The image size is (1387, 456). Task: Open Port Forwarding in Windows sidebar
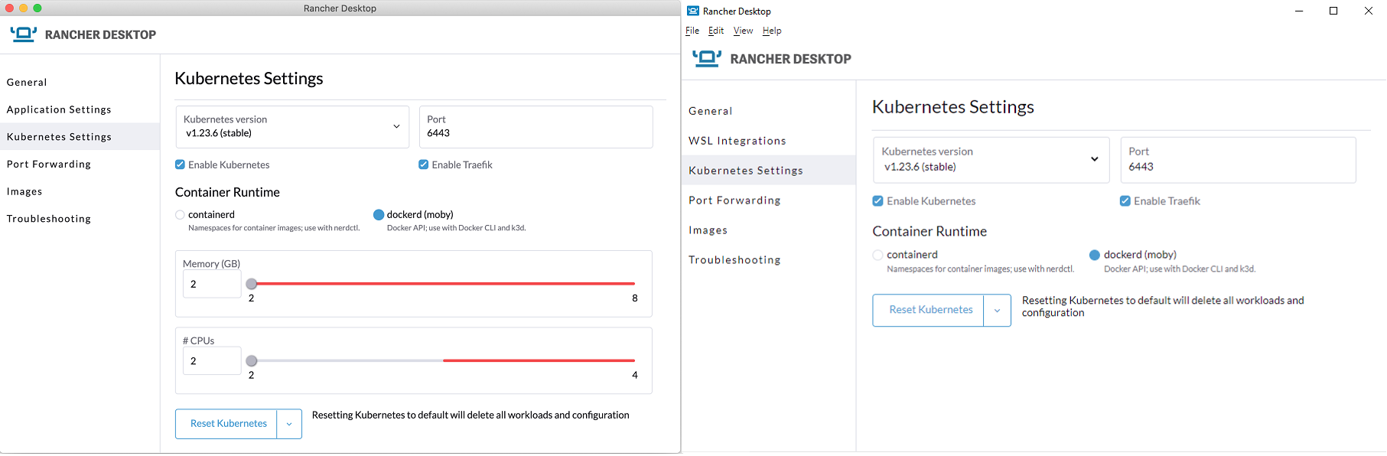768,200
